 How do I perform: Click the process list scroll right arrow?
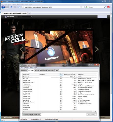[x=96, y=111]
